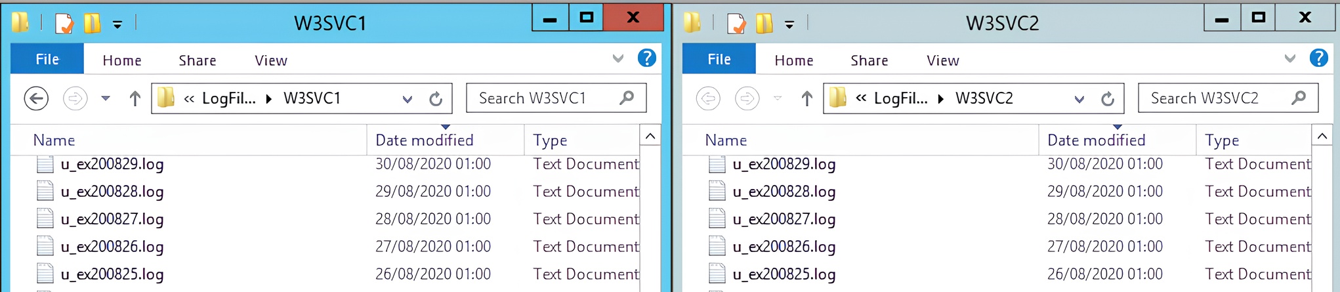Screen dimensions: 1340x292
Task: Click scroll-up arrow in W3SVC1 file list
Action: (x=650, y=136)
